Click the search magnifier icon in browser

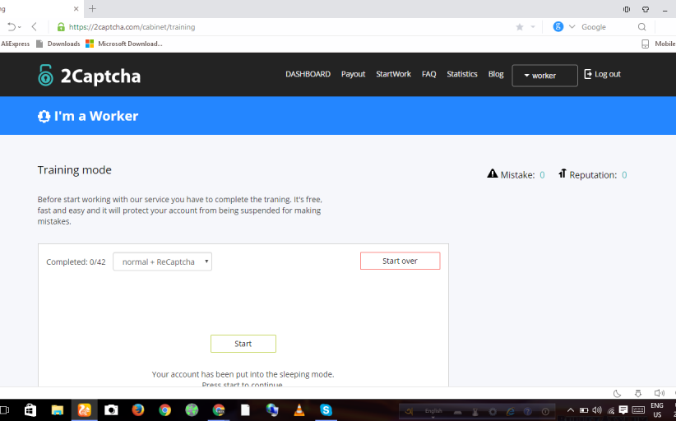point(642,27)
